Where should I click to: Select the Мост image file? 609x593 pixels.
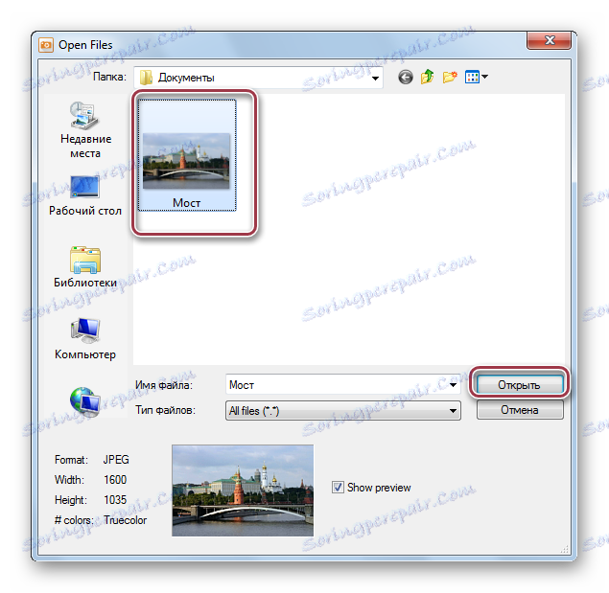(x=187, y=155)
